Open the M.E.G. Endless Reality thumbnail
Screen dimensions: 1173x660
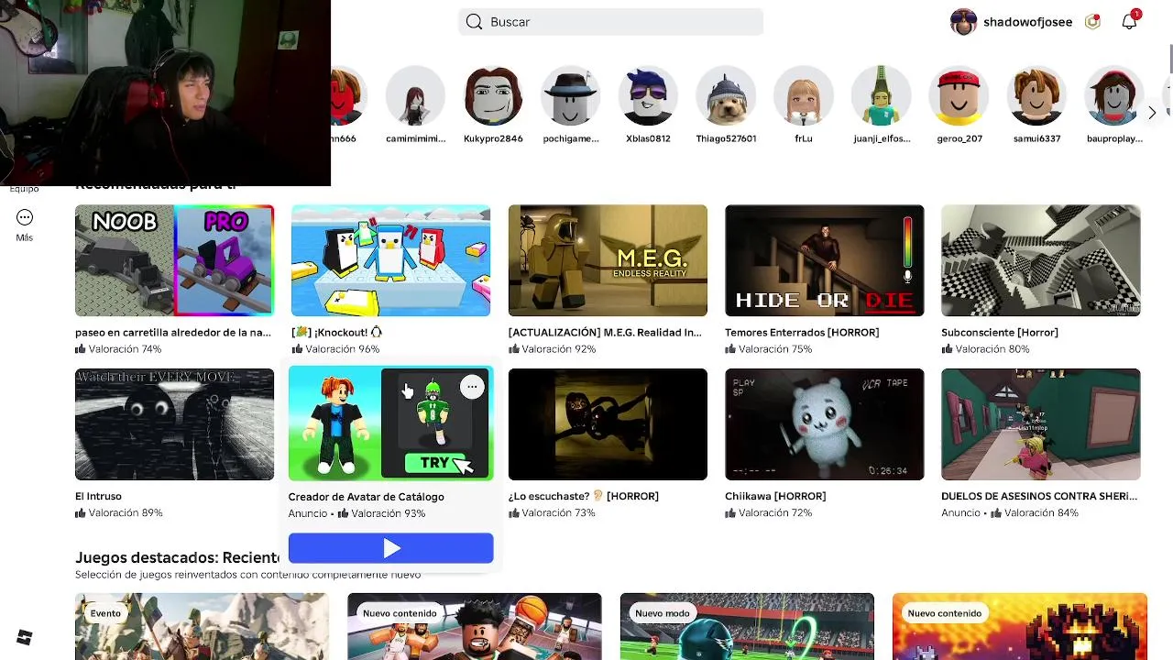(x=608, y=260)
